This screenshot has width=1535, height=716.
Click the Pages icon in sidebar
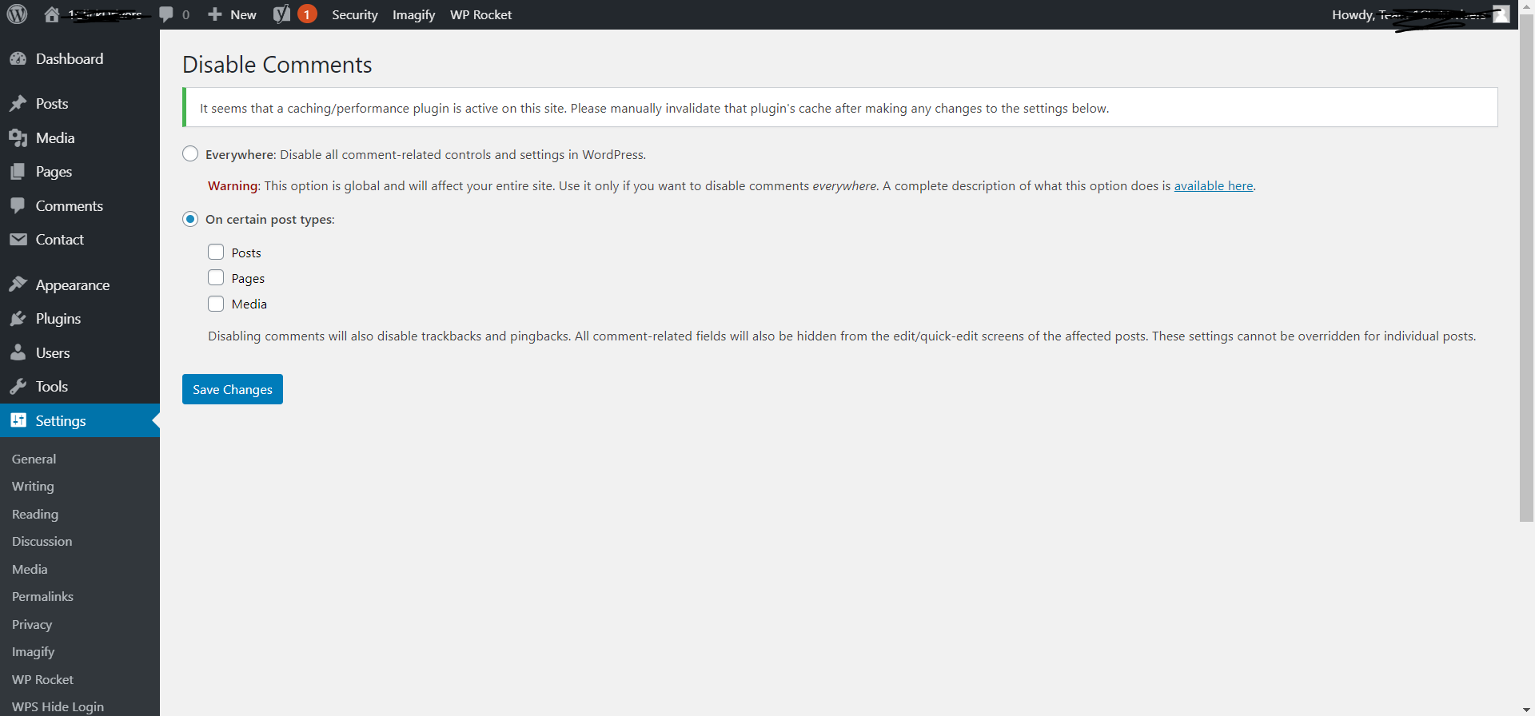tap(18, 172)
